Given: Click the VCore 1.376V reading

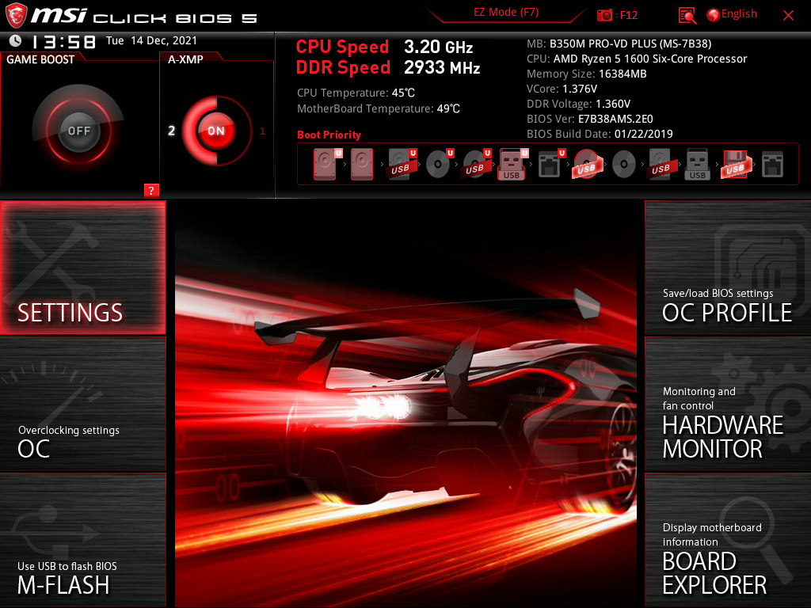Looking at the screenshot, I should pyautogui.click(x=562, y=89).
